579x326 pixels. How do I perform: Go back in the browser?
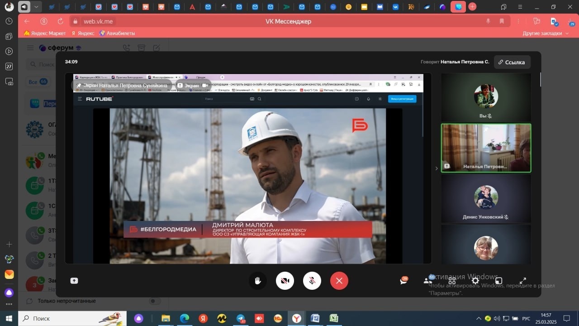[27, 21]
